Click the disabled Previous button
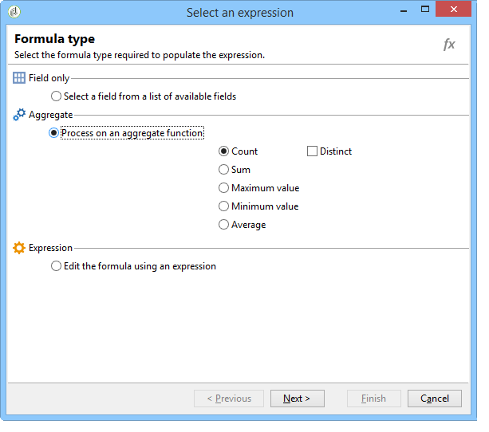Image resolution: width=489 pixels, height=432 pixels. pyautogui.click(x=229, y=399)
